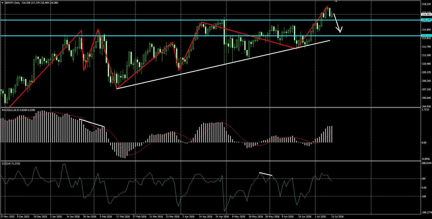Select the white downward arrow drawing
This screenshot has height=219, width=432.
tap(337, 23)
